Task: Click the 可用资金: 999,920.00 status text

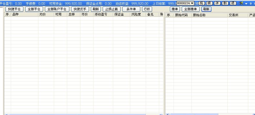Action: click(66, 4)
